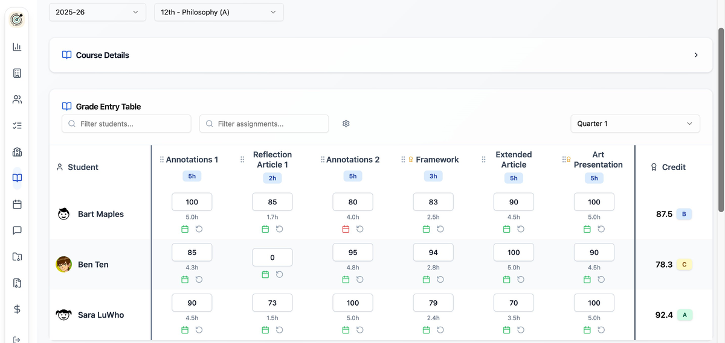
Task: Click the Framework column header
Action: [x=437, y=160]
